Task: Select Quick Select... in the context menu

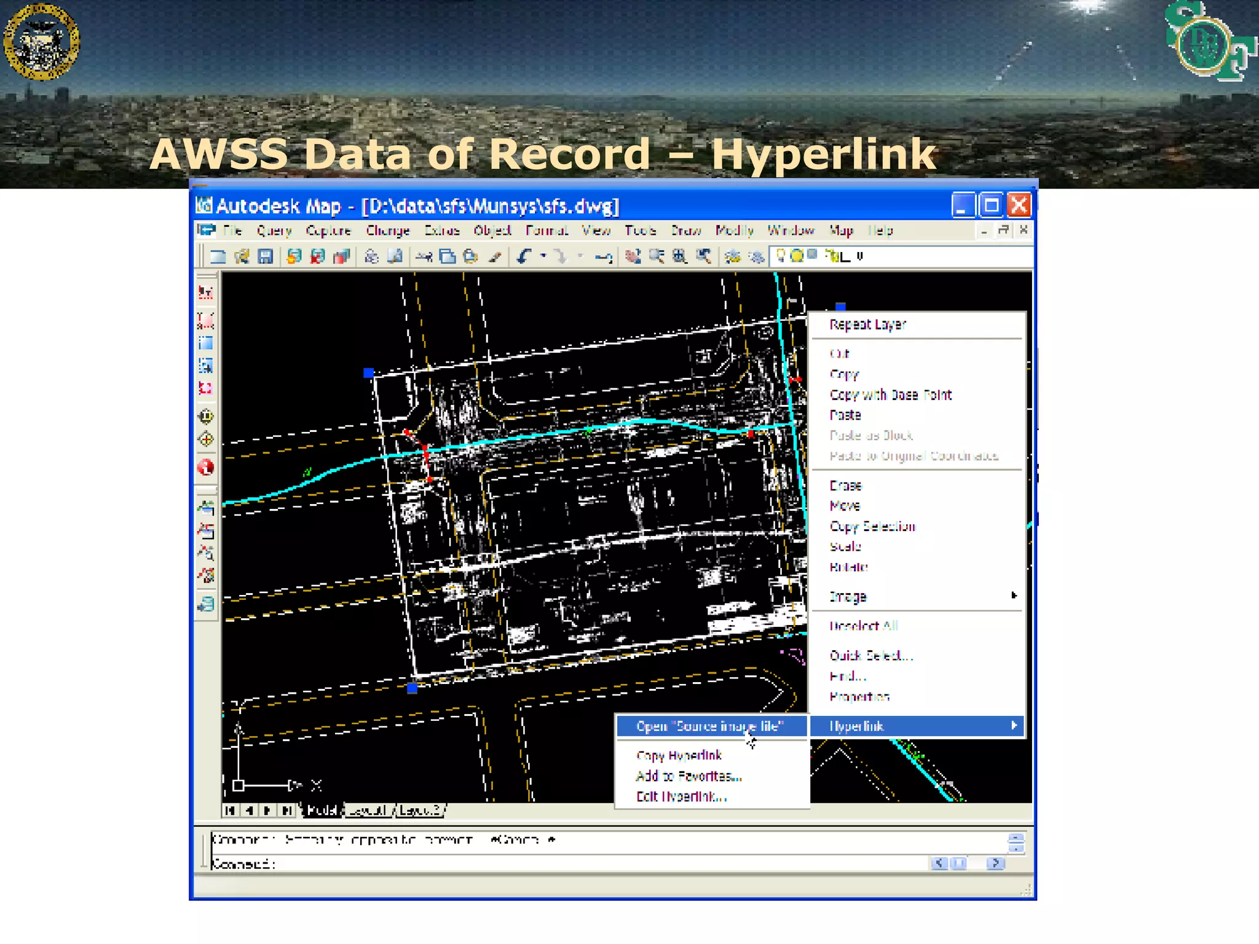Action: (871, 655)
